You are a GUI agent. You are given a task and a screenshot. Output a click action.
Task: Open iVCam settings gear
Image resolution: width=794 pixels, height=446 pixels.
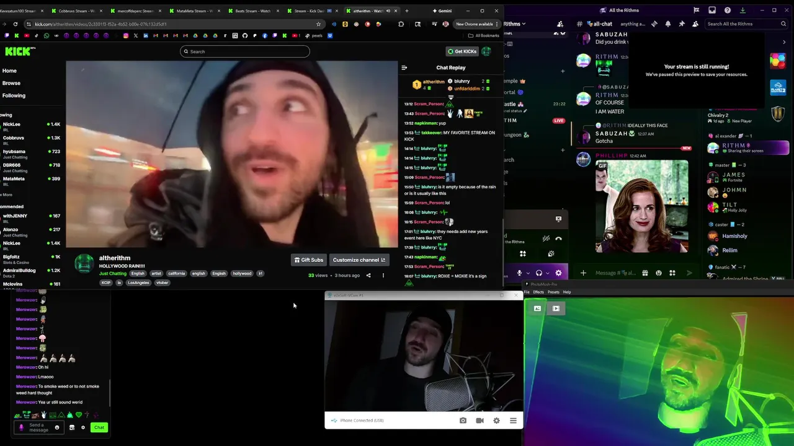click(x=496, y=421)
